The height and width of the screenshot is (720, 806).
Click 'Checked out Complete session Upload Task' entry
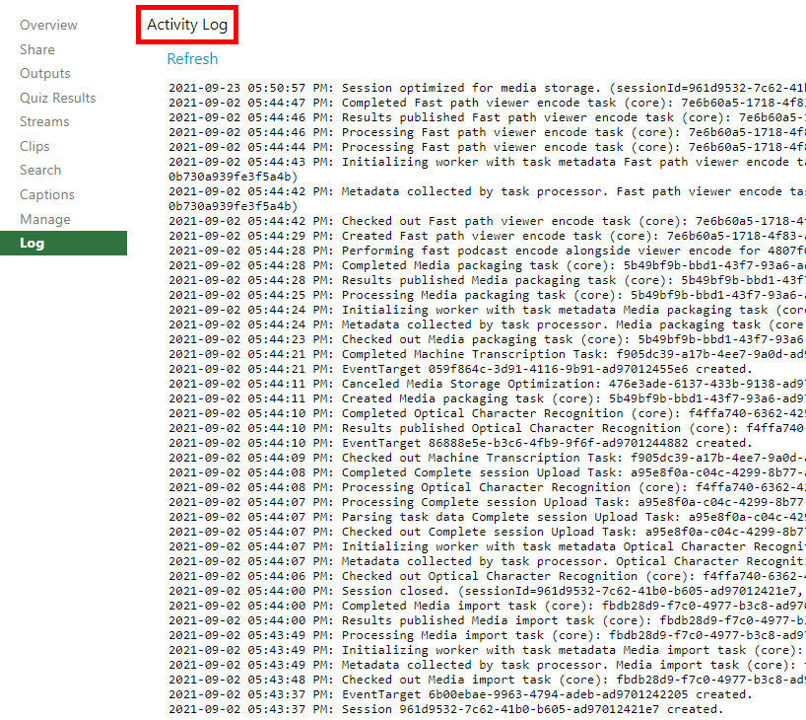click(487, 533)
